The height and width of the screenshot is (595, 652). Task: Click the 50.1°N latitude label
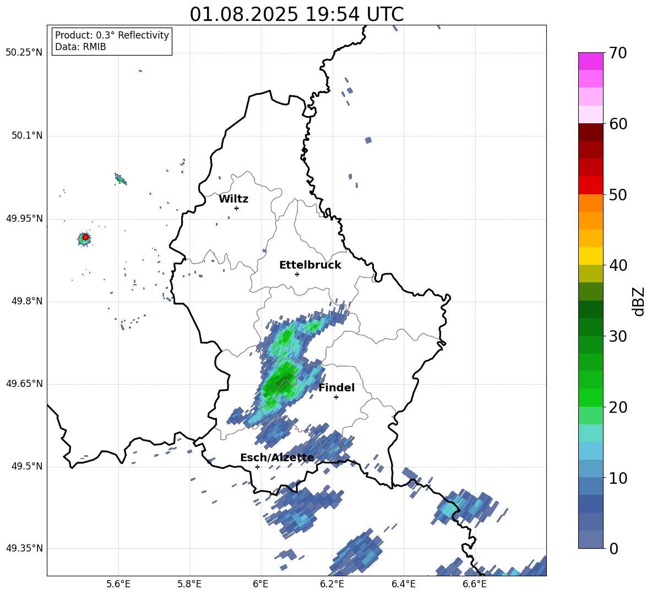(x=26, y=136)
